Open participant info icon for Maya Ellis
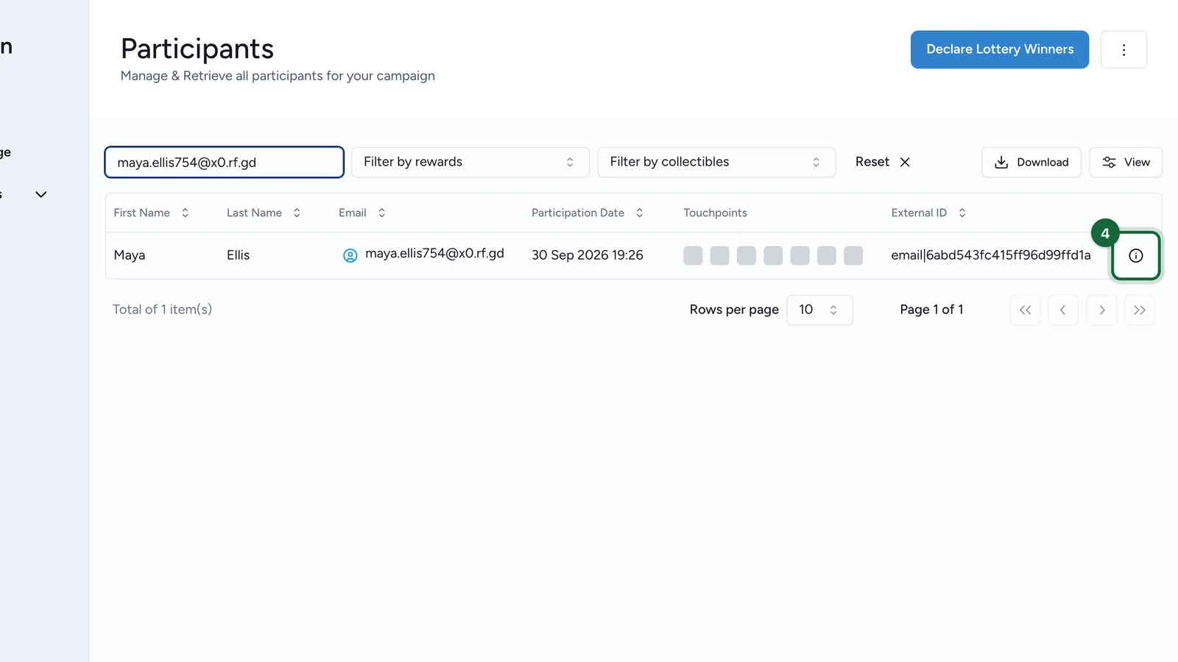The width and height of the screenshot is (1178, 662). 1135,255
